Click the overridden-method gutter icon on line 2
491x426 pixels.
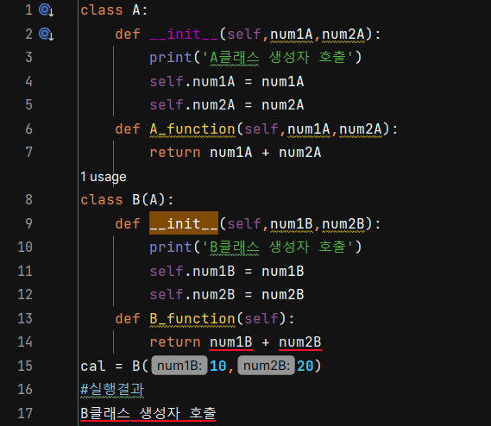46,34
